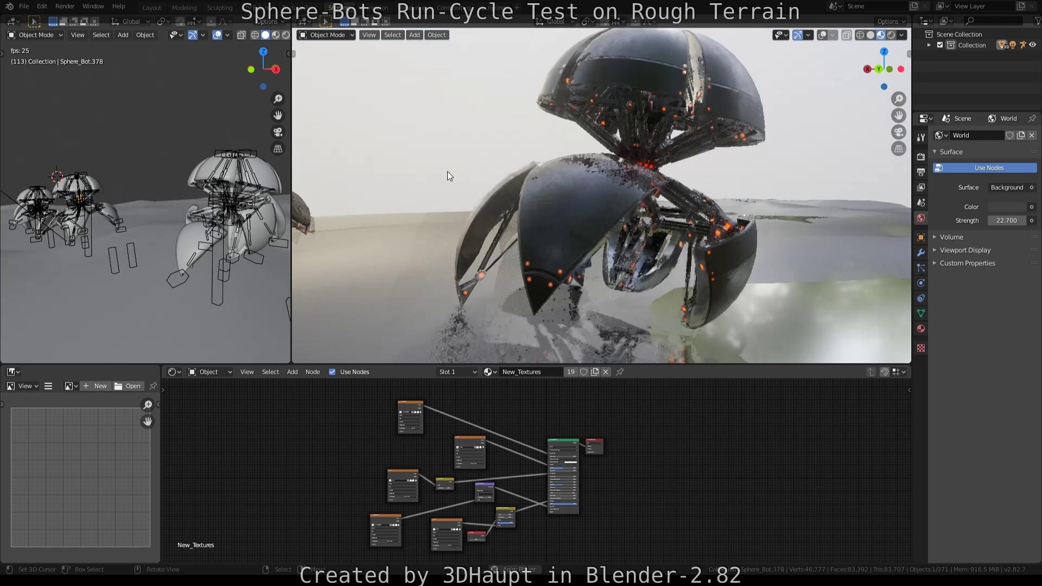Screen dimensions: 1042x586
Task: Select the World properties tab icon
Action: click(920, 218)
